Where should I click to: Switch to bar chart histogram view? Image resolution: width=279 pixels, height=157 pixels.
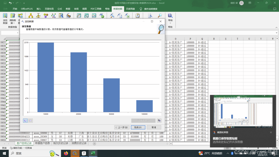pos(25,120)
